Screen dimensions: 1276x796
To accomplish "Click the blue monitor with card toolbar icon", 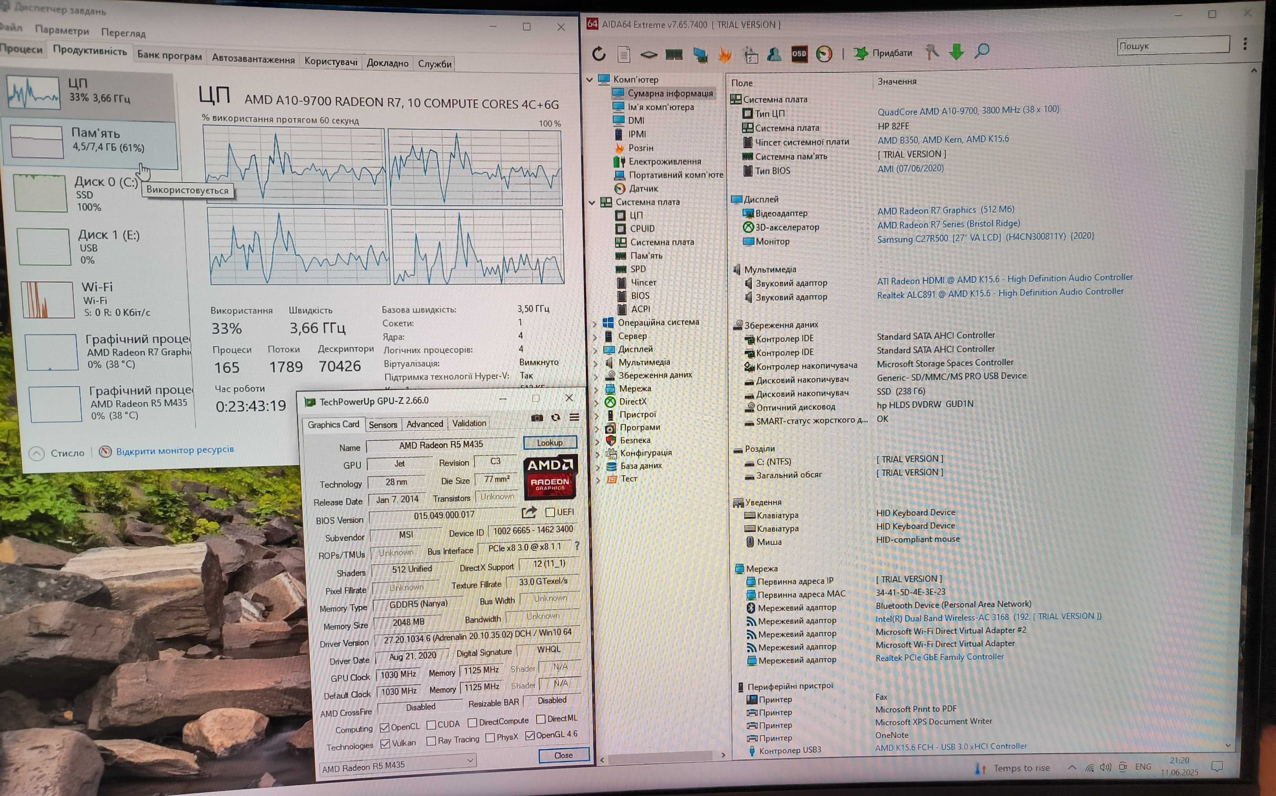I will [x=700, y=55].
